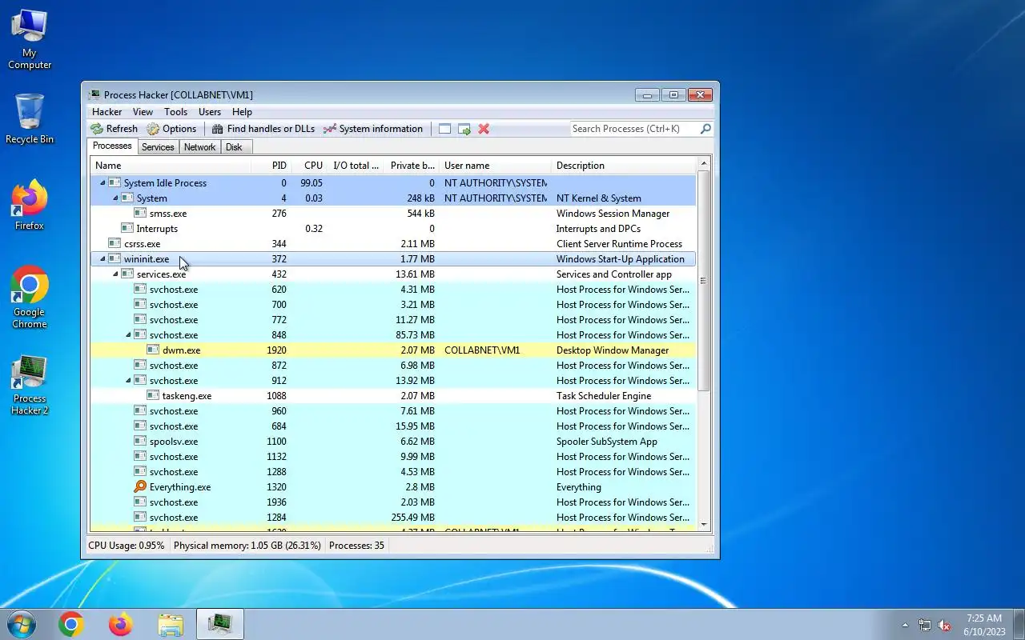Collapse svchost.exe PID 912 node
This screenshot has height=640, width=1025.
(128, 381)
